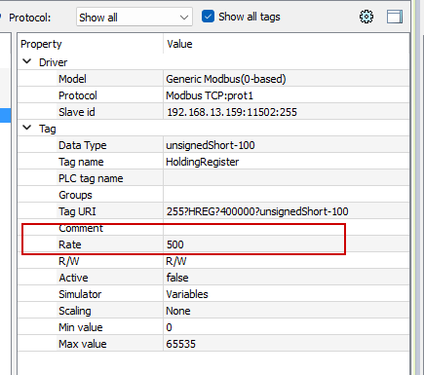The width and height of the screenshot is (424, 375).
Task: Toggle the panel layout icon
Action: tap(395, 17)
